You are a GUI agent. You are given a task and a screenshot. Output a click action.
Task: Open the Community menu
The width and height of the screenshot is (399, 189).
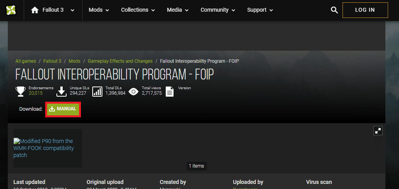point(218,10)
